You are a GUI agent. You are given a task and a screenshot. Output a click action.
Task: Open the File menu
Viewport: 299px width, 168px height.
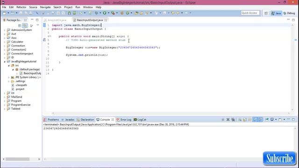pyautogui.click(x=4, y=7)
